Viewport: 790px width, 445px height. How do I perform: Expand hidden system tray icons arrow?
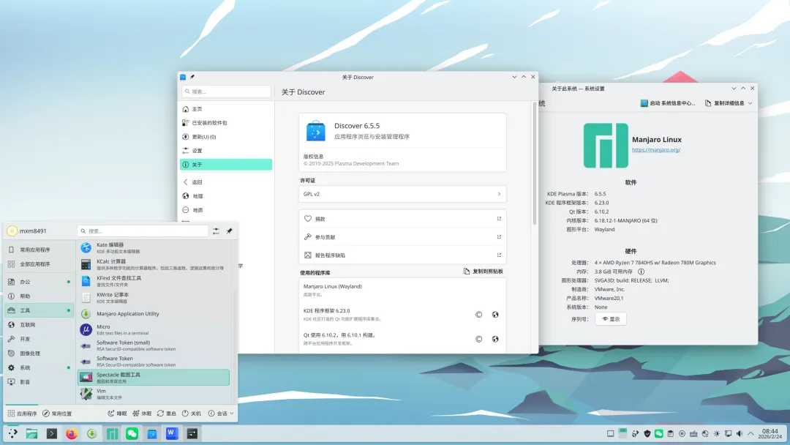750,433
